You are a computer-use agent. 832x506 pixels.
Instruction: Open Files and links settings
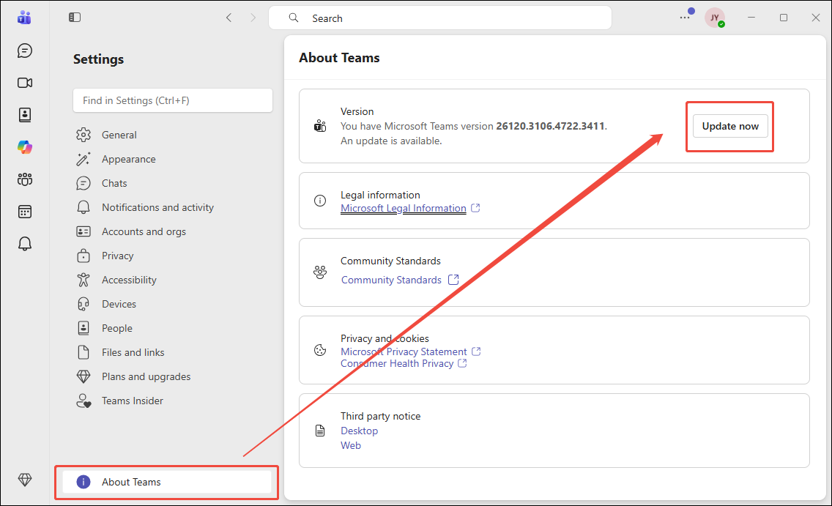click(x=133, y=352)
